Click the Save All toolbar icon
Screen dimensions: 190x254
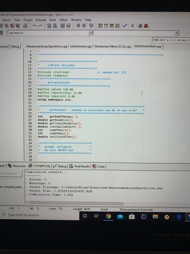tap(7, 26)
